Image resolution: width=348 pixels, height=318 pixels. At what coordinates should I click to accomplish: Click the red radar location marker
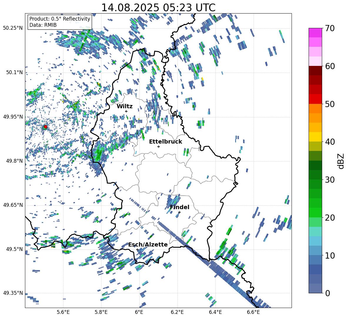pos(46,126)
